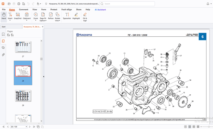Screen dimensions: 213x129
Task: Click Rotate View
Action: [x=57, y=17]
